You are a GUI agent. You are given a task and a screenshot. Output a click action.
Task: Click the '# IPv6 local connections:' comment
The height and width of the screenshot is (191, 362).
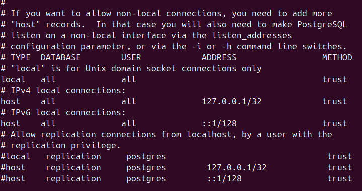pos(63,112)
